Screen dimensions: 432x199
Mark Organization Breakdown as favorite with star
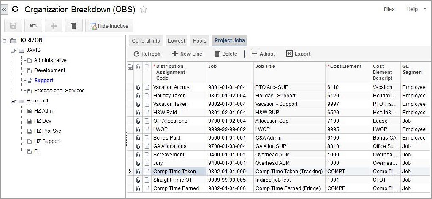click(144, 9)
